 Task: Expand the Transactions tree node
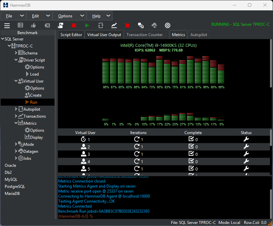click(16, 116)
